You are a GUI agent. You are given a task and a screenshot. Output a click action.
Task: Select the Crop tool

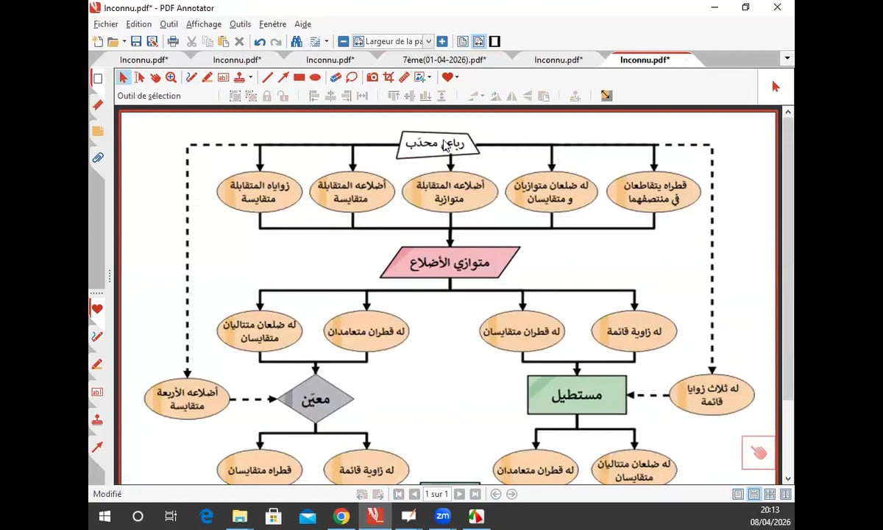pos(389,77)
